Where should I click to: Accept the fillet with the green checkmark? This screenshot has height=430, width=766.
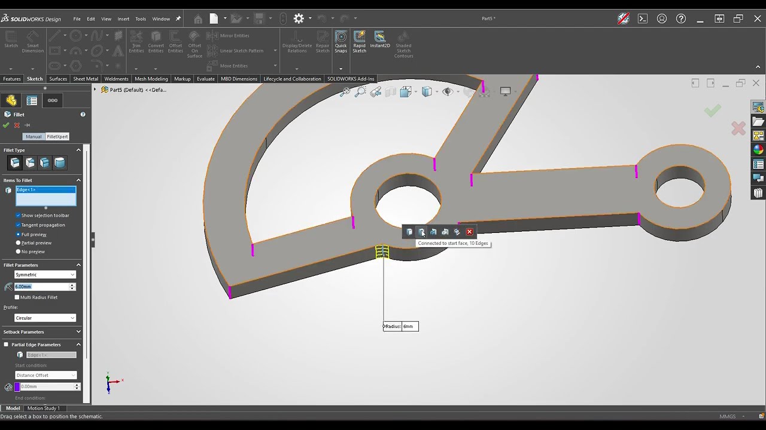(x=6, y=125)
